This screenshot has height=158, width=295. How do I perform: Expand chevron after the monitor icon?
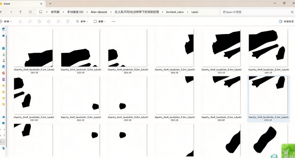pos(47,12)
